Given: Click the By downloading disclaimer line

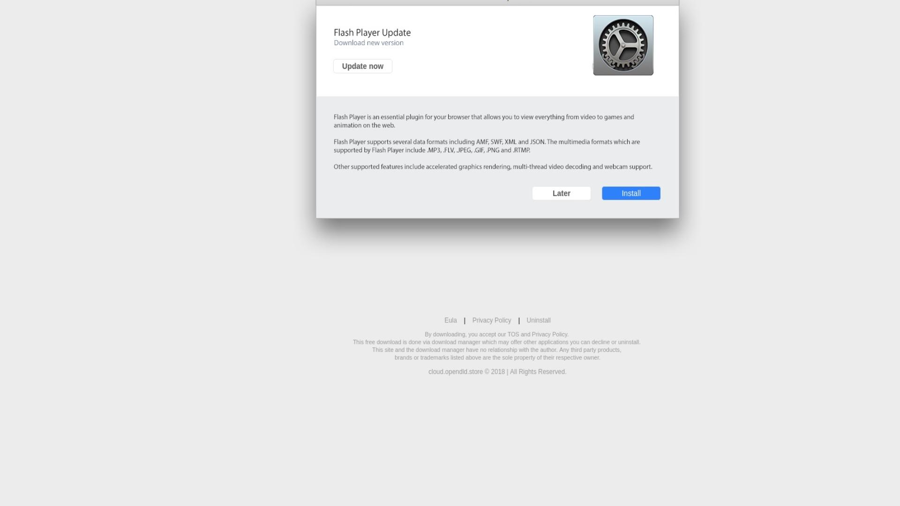Looking at the screenshot, I should coord(496,335).
